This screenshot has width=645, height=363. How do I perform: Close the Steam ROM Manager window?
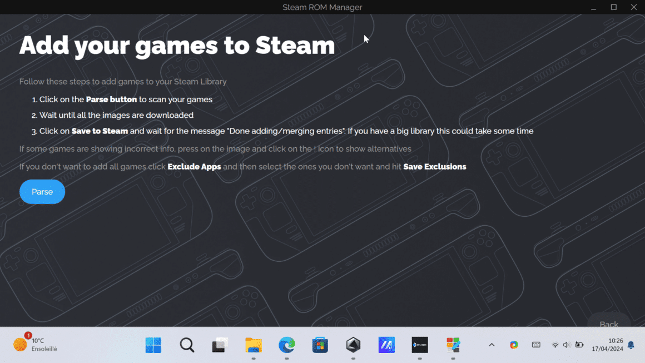[x=634, y=7]
